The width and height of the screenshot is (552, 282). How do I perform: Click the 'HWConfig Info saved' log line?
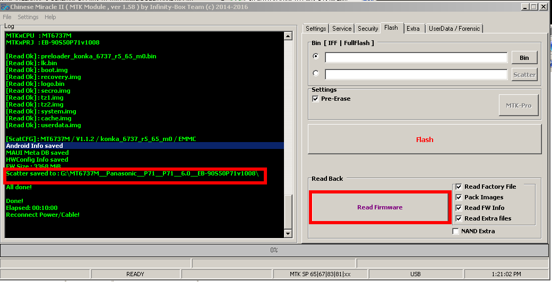click(x=37, y=159)
